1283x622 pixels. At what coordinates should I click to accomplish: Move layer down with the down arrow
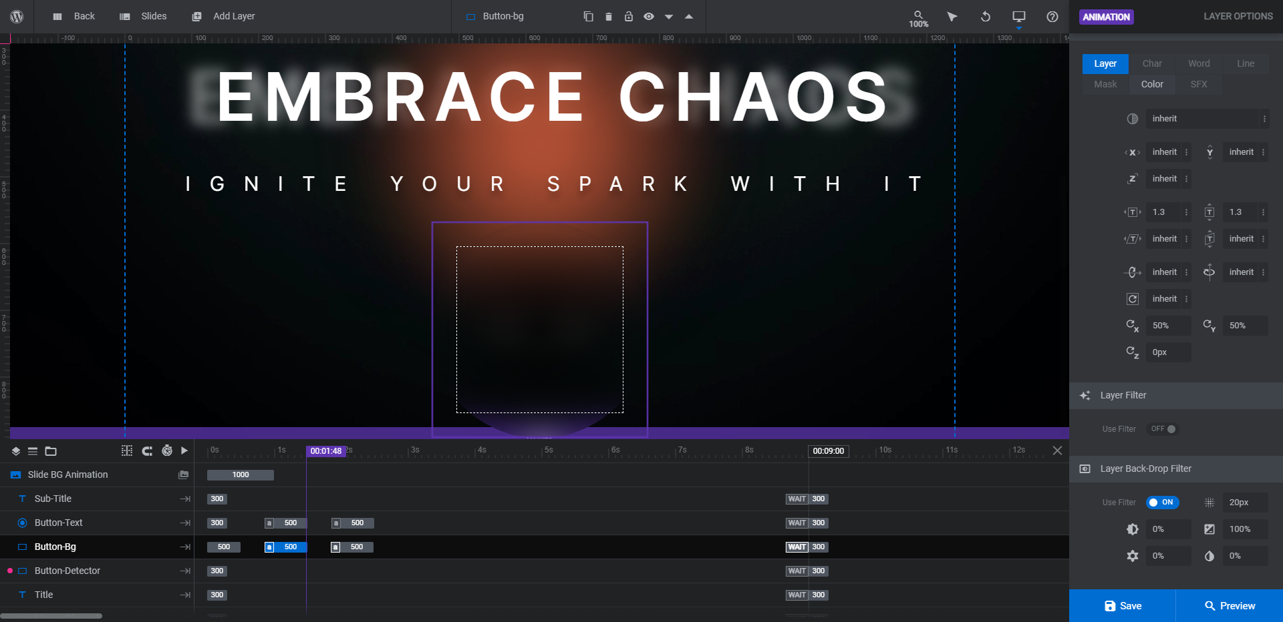pos(669,17)
